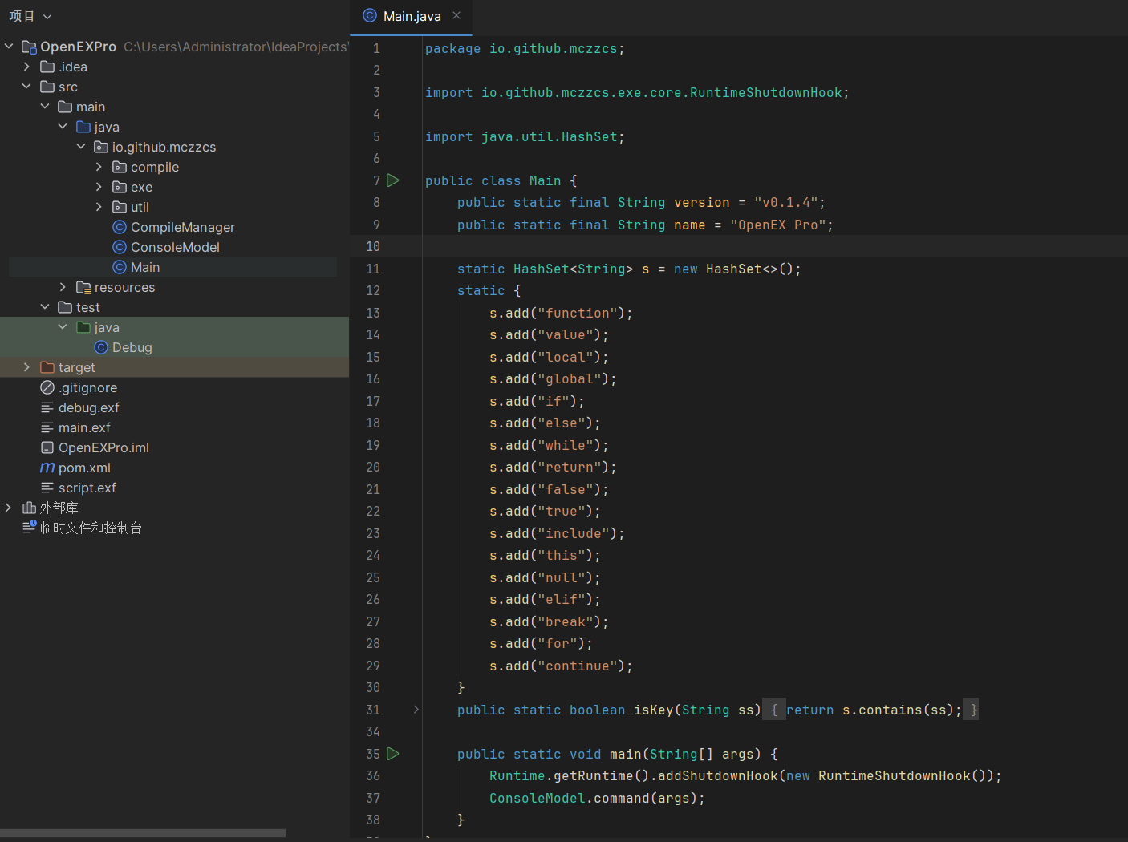Expand the compile package
This screenshot has height=842, width=1128.
pyautogui.click(x=99, y=167)
